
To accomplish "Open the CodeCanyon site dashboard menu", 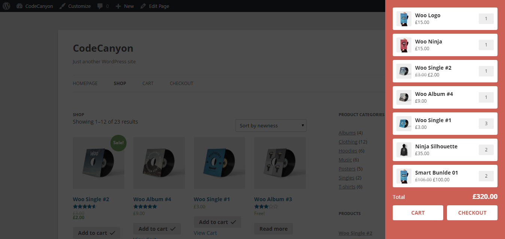I will [35, 6].
